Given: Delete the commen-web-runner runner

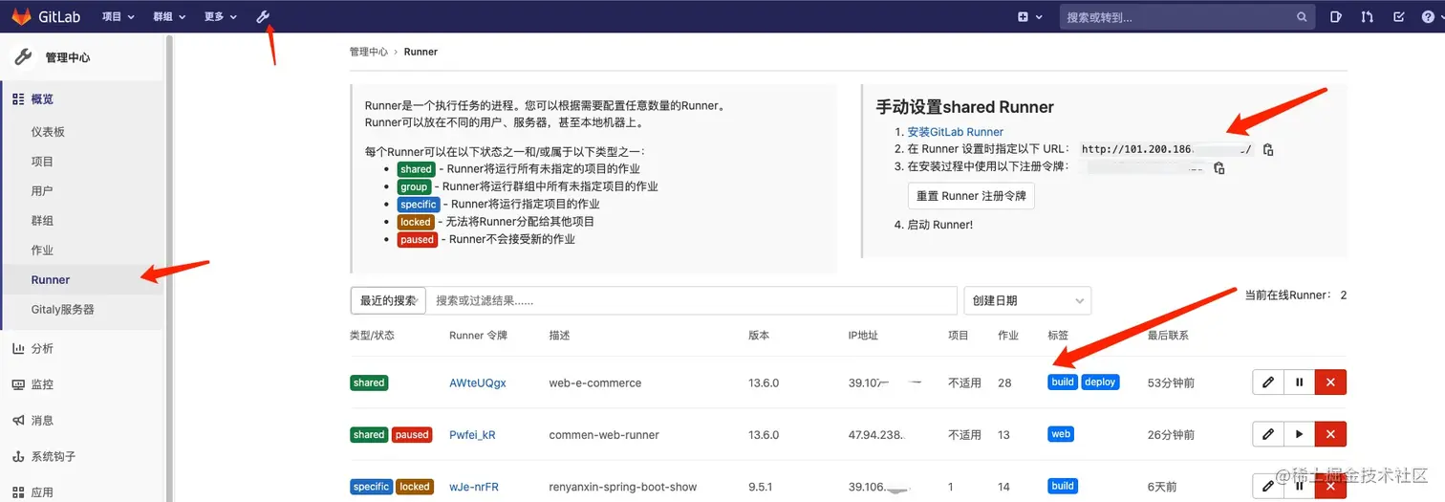Looking at the screenshot, I should pos(1330,434).
